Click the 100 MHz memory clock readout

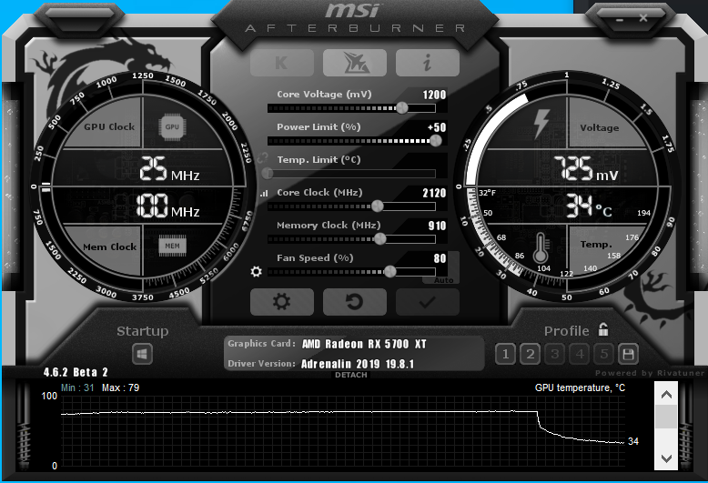coord(167,206)
